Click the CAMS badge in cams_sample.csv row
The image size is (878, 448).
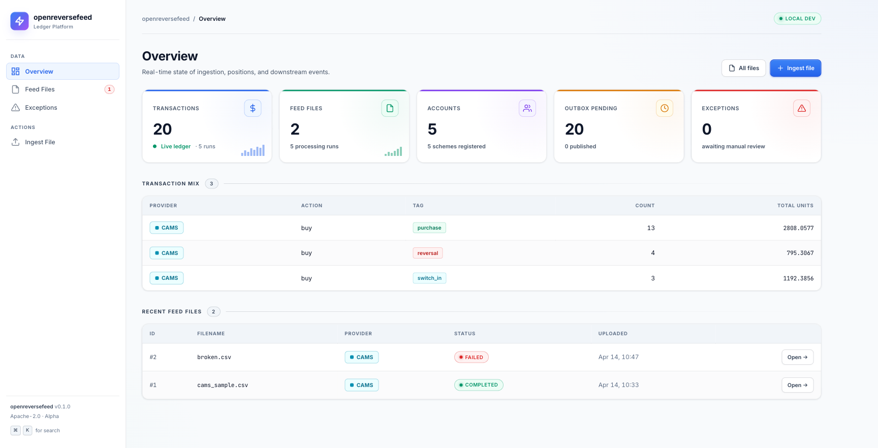[x=362, y=385]
